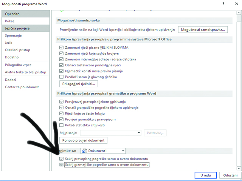This screenshot has width=242, height=181.
Task: Open the Jezik settings category
Action: point(26,43)
